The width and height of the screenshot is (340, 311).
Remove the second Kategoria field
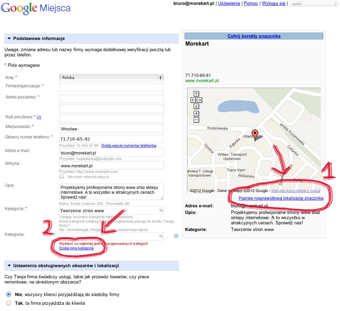pyautogui.click(x=176, y=236)
